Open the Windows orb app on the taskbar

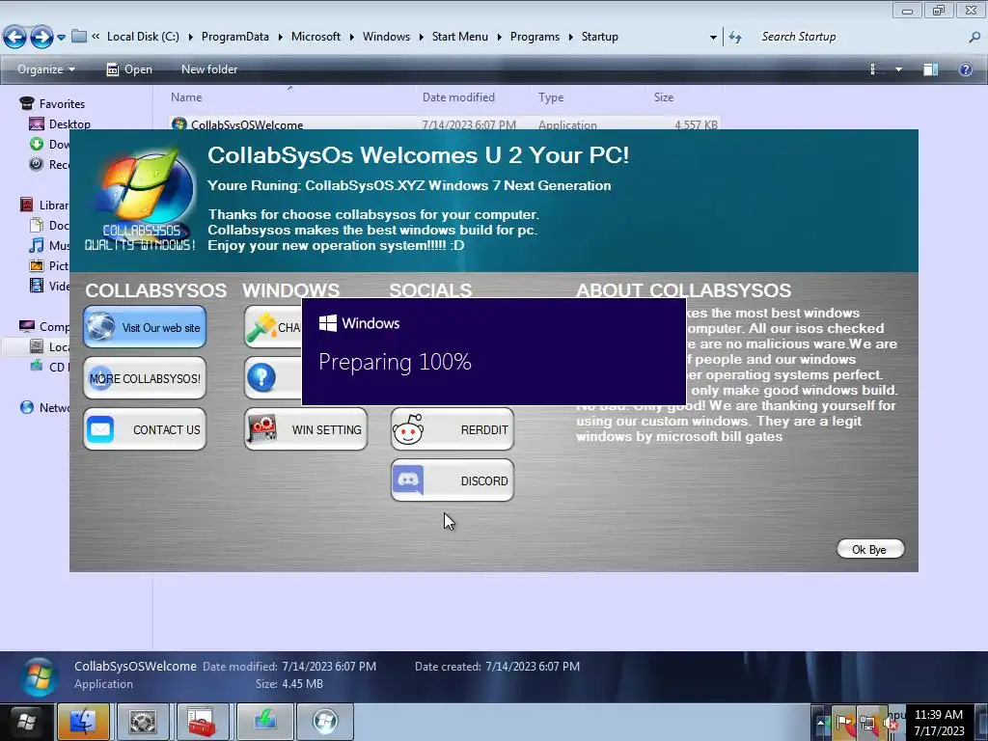pyautogui.click(x=325, y=722)
